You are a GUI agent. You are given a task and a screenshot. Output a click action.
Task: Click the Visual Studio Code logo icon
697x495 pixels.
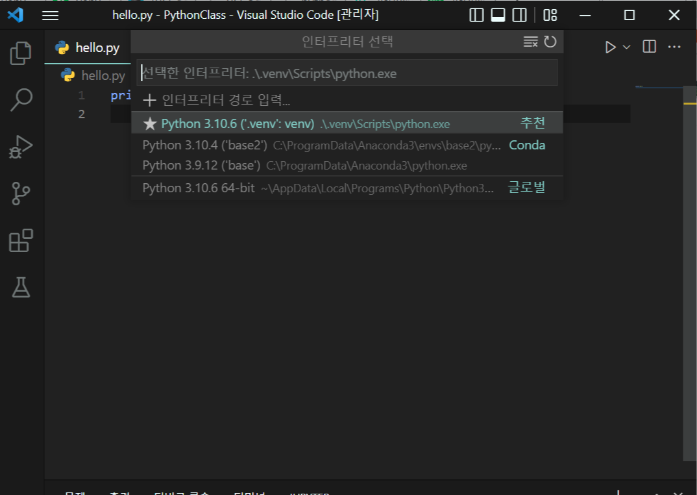coord(16,15)
